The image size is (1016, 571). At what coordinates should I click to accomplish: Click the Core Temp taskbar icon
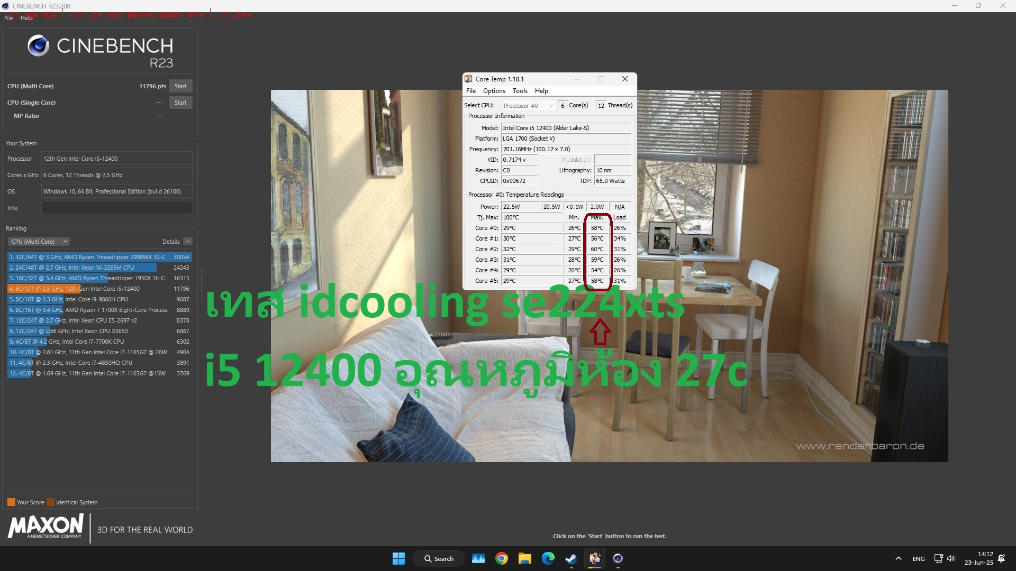[595, 558]
